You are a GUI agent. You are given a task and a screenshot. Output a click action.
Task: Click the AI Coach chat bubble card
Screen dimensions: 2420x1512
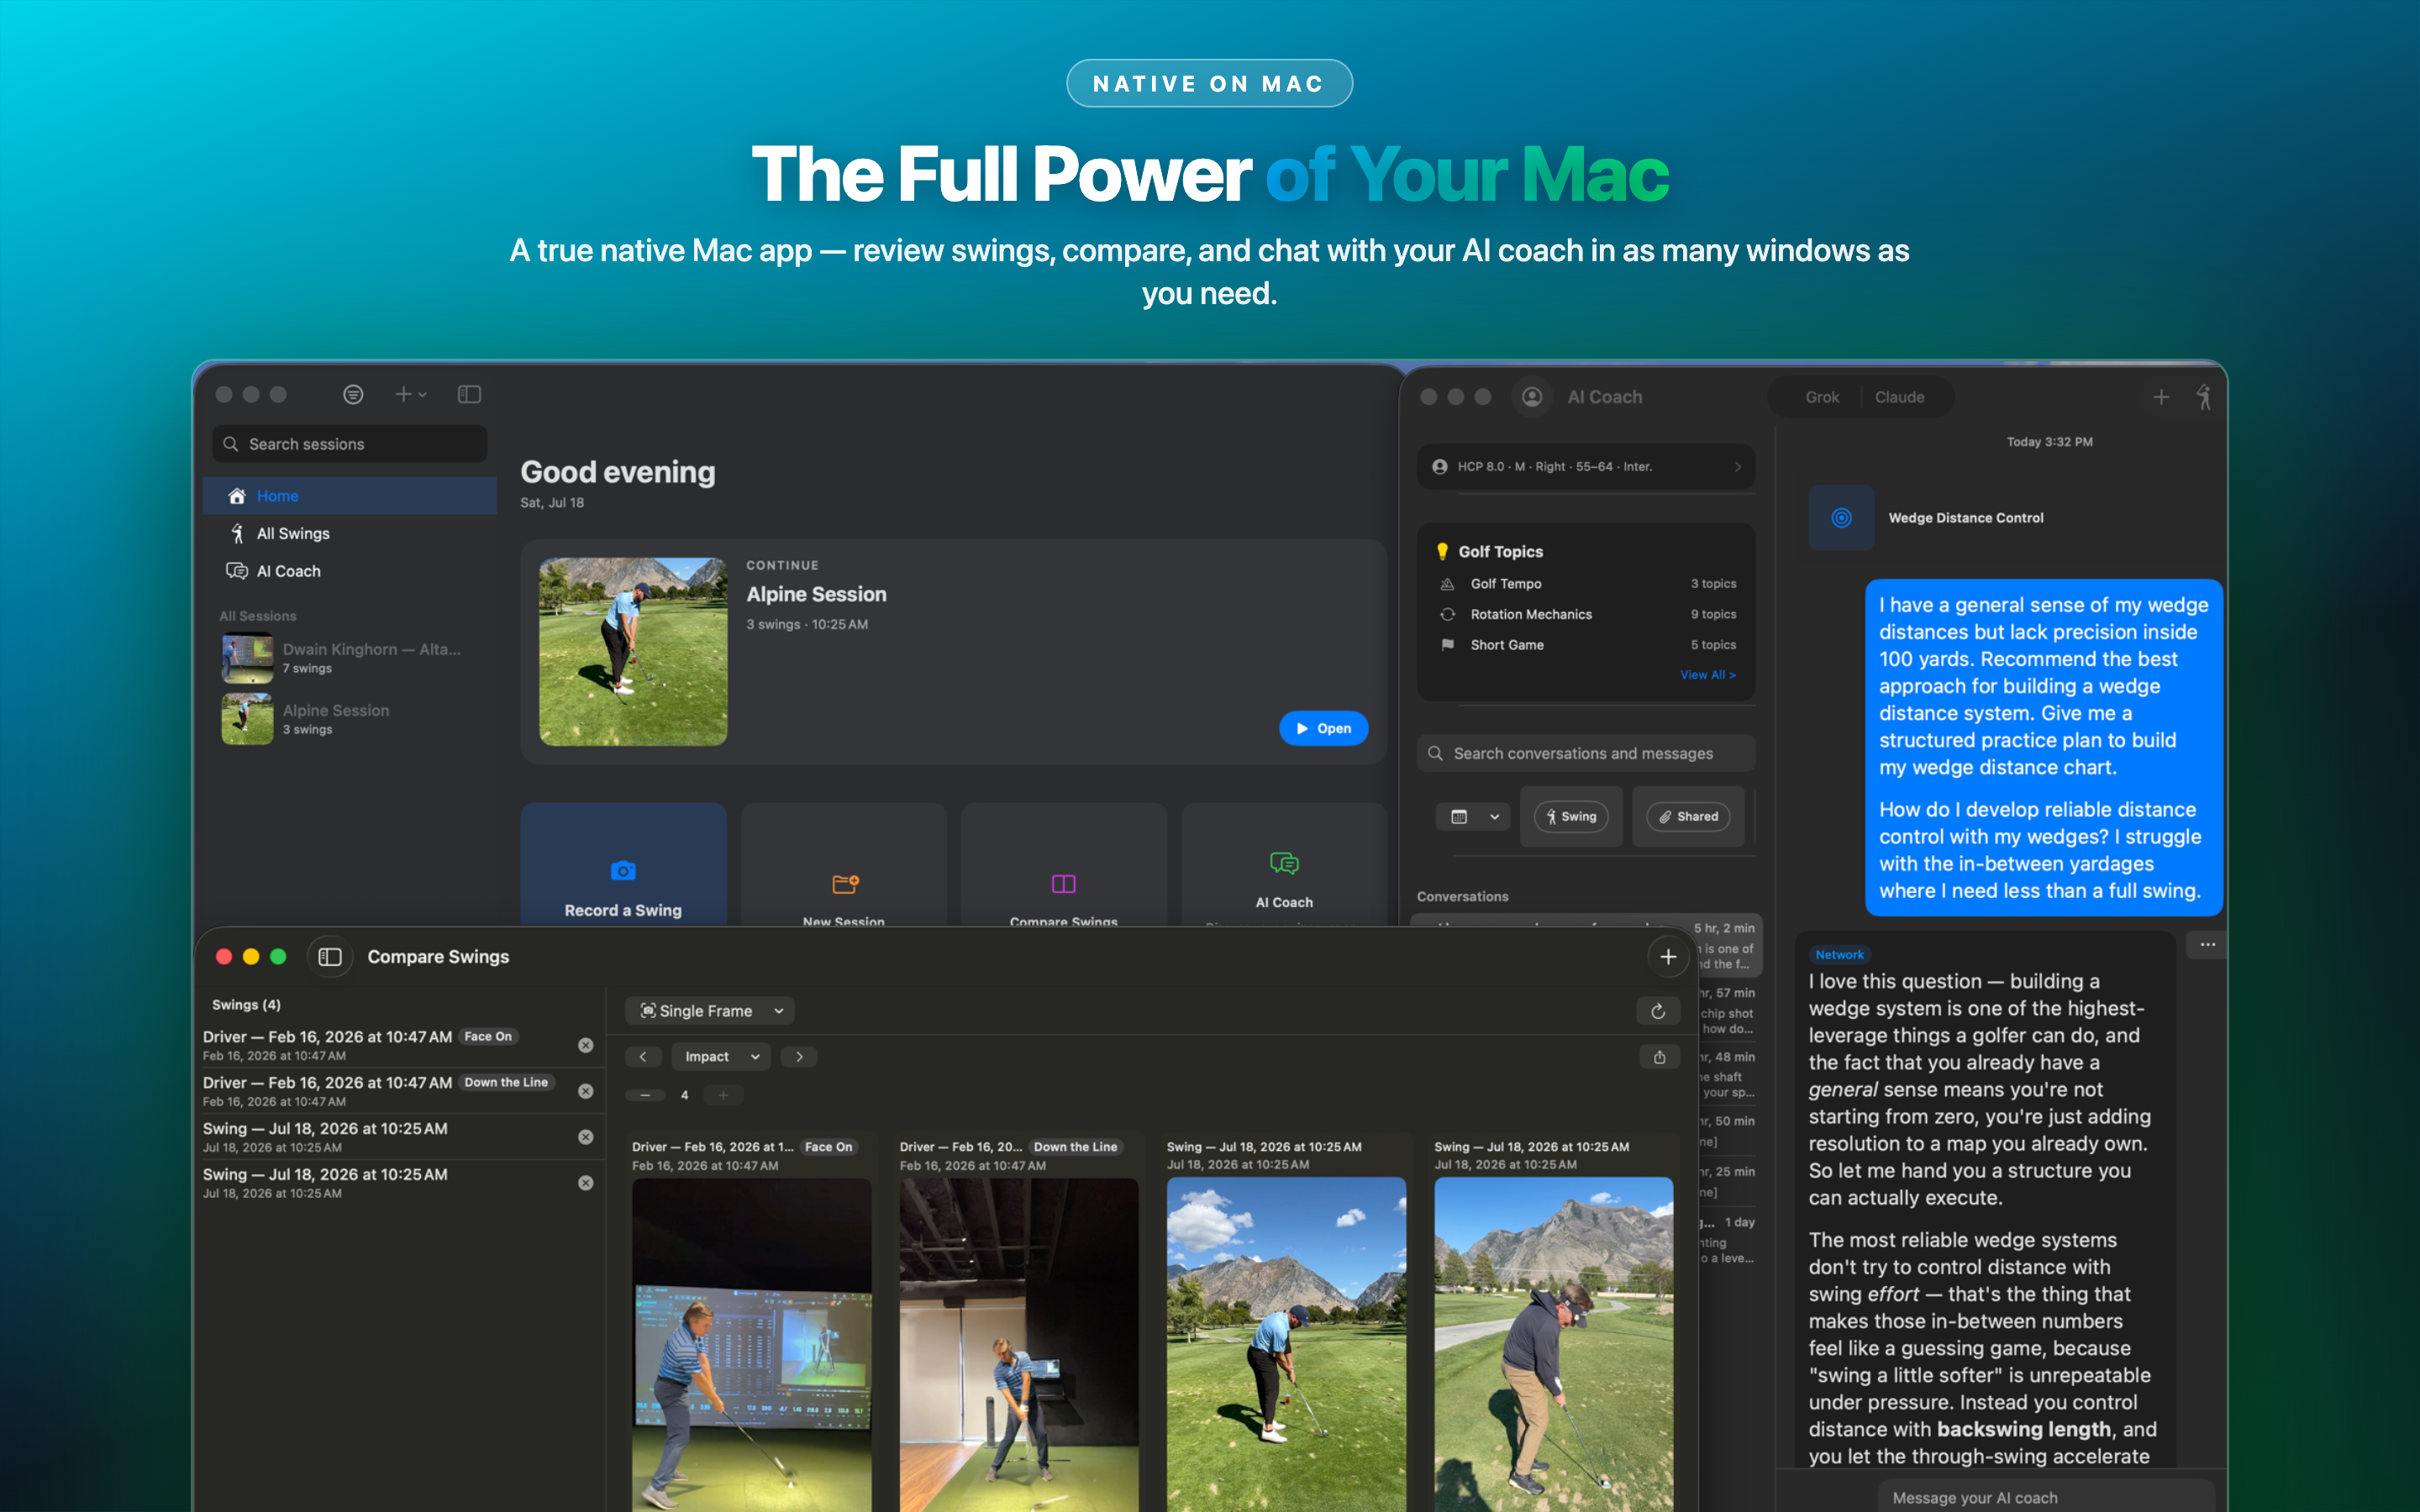1284,866
